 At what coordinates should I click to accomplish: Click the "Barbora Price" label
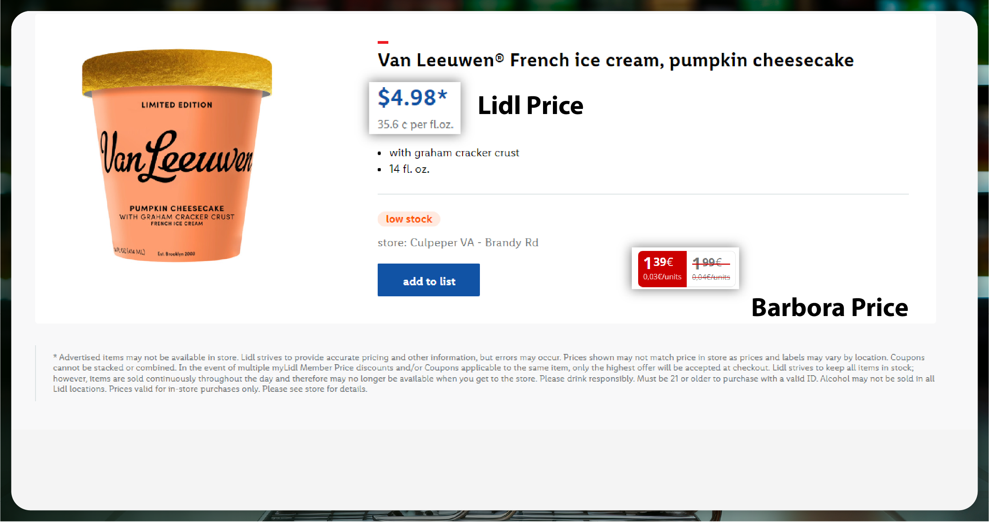point(830,307)
